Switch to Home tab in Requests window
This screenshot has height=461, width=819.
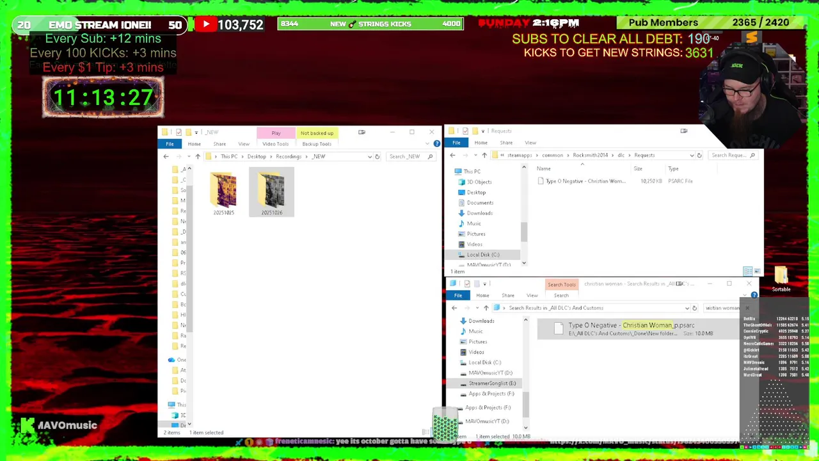481,143
